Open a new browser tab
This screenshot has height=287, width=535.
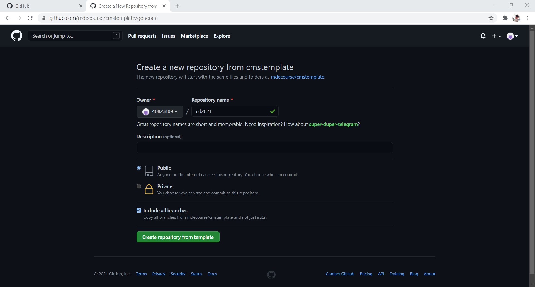(x=177, y=6)
